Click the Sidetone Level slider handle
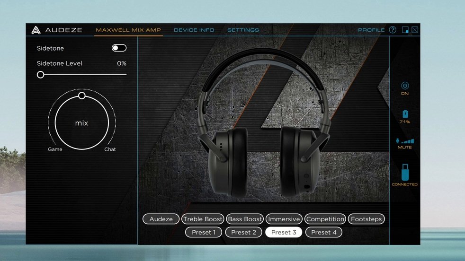Screen dimensions: 465x261 (41, 75)
